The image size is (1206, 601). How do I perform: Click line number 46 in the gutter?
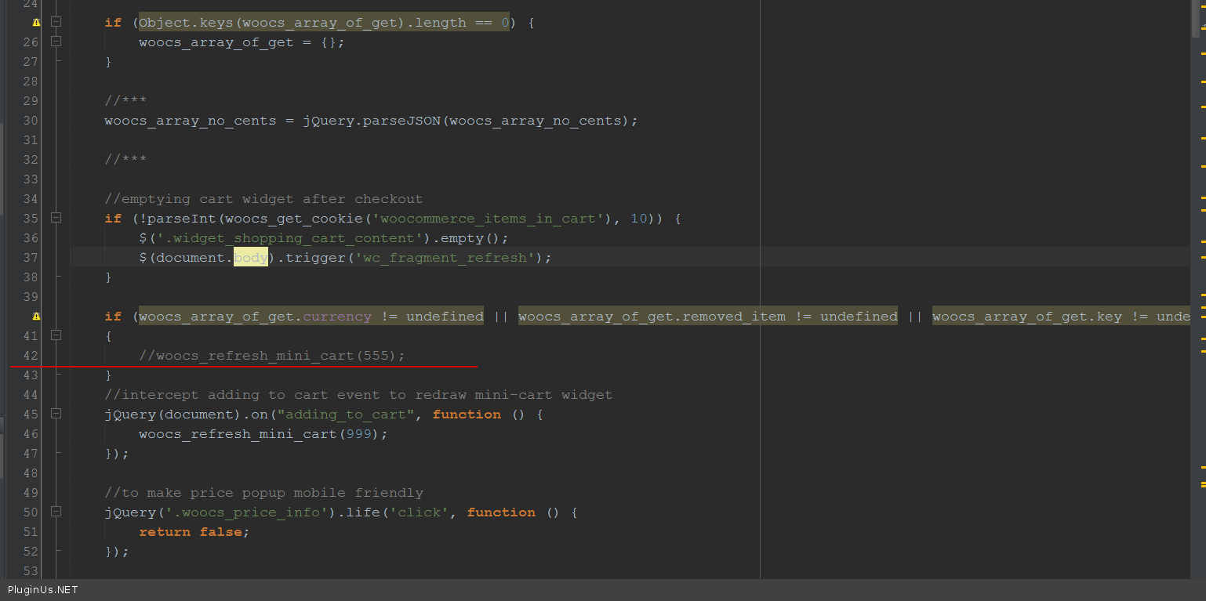(x=31, y=434)
